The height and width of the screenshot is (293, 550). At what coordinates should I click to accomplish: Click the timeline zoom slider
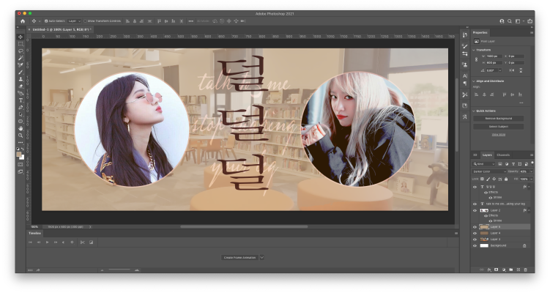tap(119, 270)
